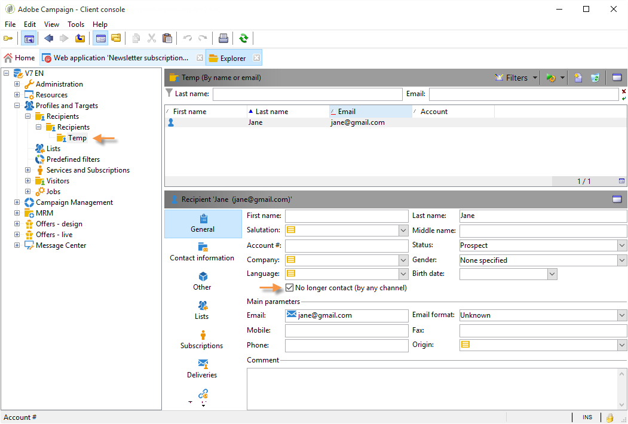Click the lock icon in the status bar
628x424 pixels.
pyautogui.click(x=609, y=418)
